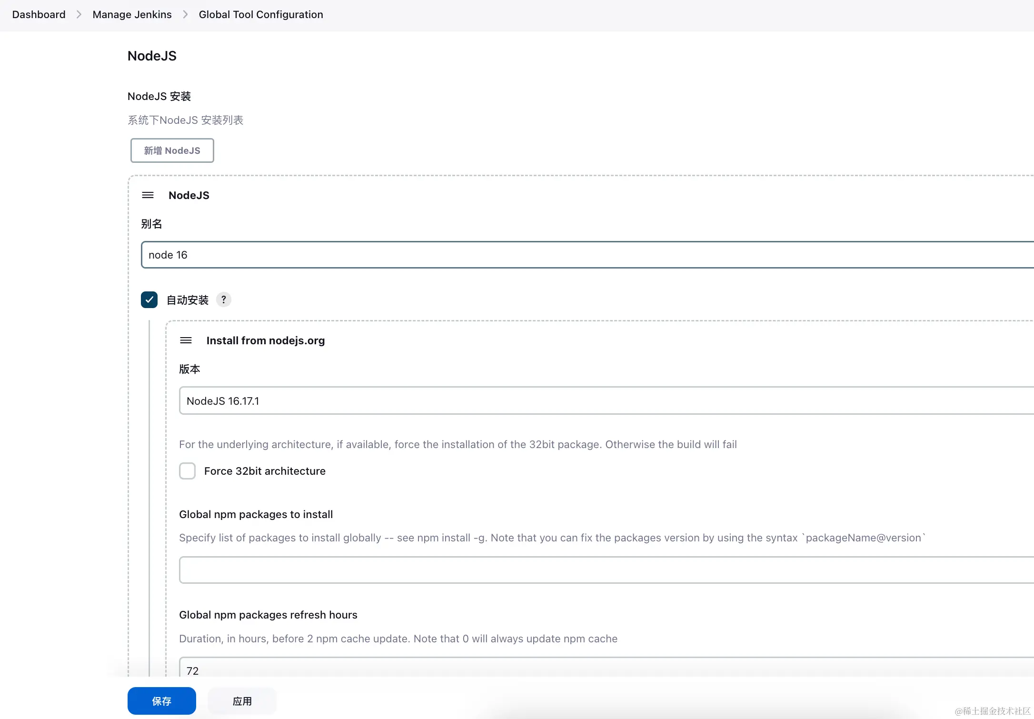Go to Dashboard breadcrumb
The image size is (1034, 719).
[39, 15]
